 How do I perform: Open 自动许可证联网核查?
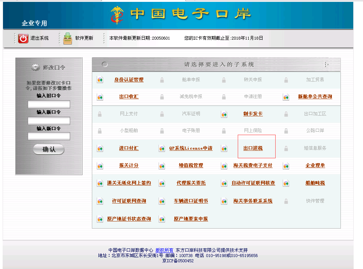click(x=253, y=183)
